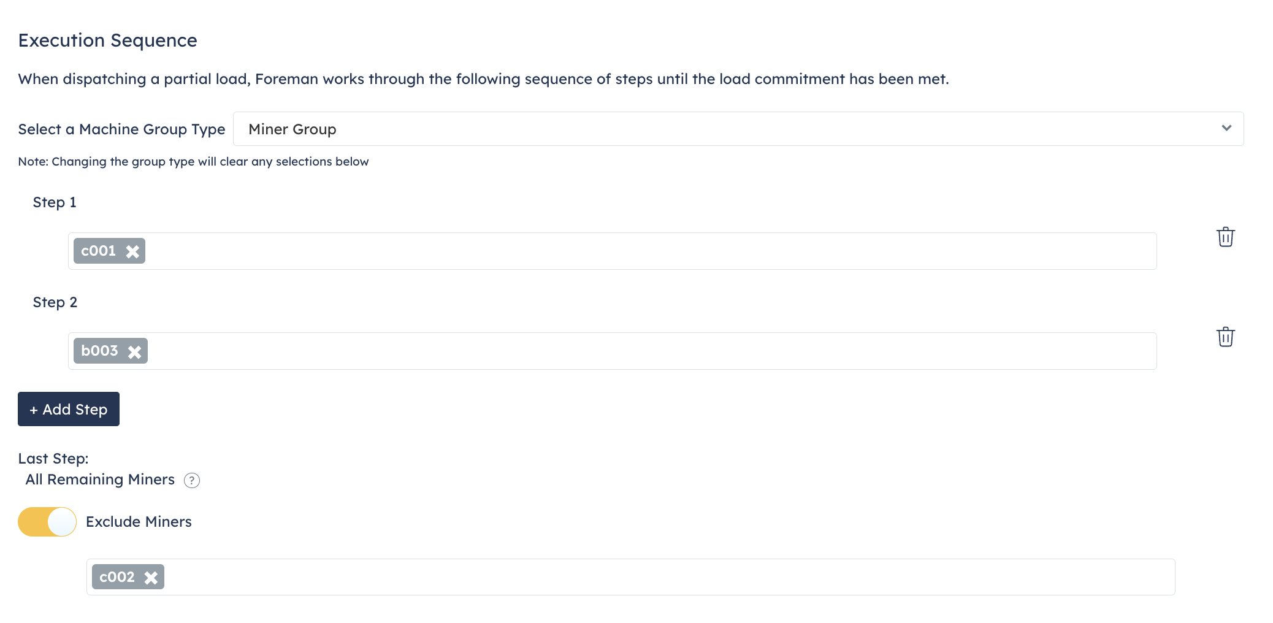The image size is (1273, 623).
Task: Select the c002 chip under Exclude Miners
Action: 117,577
